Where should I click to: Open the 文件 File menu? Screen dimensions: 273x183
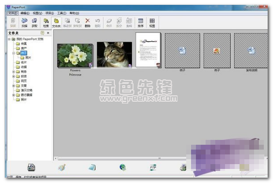pos(13,13)
